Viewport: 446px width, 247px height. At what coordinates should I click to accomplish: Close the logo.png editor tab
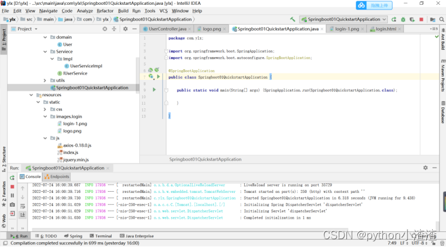(225, 29)
